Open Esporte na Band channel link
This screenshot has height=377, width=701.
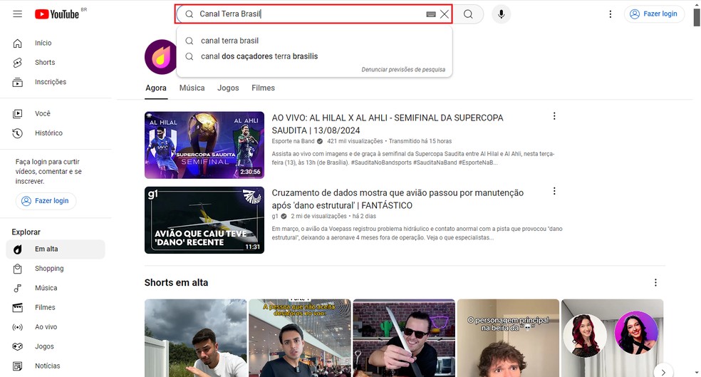tap(293, 141)
